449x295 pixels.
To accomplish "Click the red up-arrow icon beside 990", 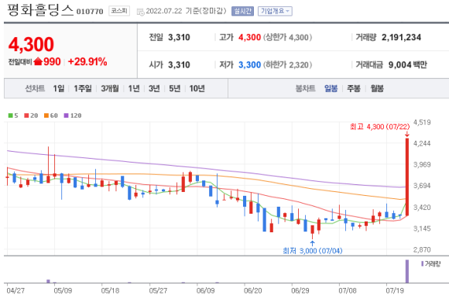I will pyautogui.click(x=38, y=61).
